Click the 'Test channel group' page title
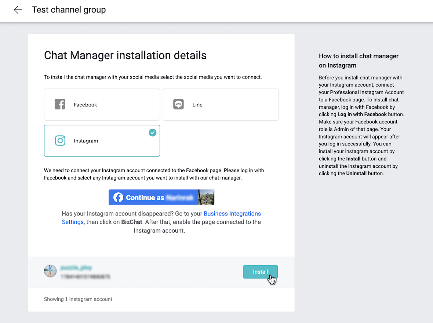This screenshot has width=433, height=323. [x=69, y=10]
